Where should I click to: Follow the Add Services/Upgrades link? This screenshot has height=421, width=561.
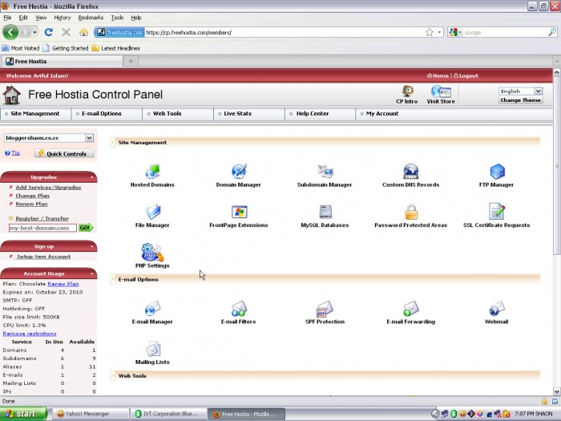tap(48, 188)
